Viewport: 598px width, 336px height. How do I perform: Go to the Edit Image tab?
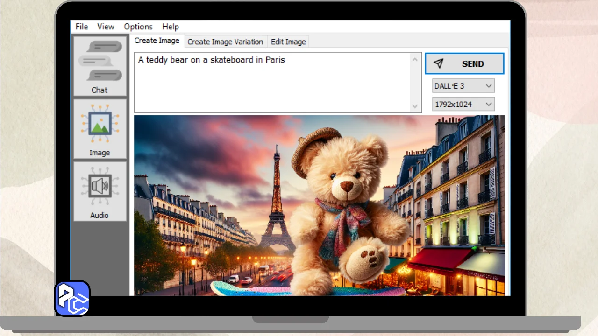coord(288,42)
